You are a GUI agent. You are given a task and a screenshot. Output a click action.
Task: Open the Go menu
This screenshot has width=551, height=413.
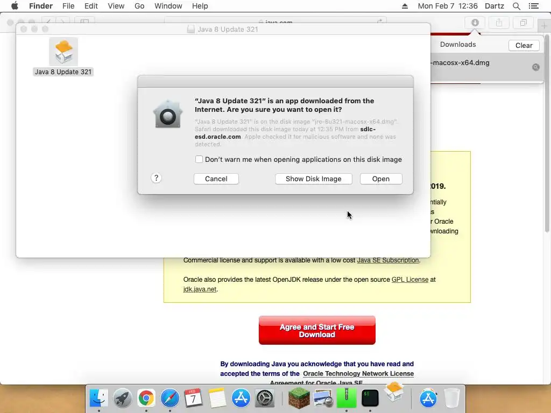(x=139, y=6)
